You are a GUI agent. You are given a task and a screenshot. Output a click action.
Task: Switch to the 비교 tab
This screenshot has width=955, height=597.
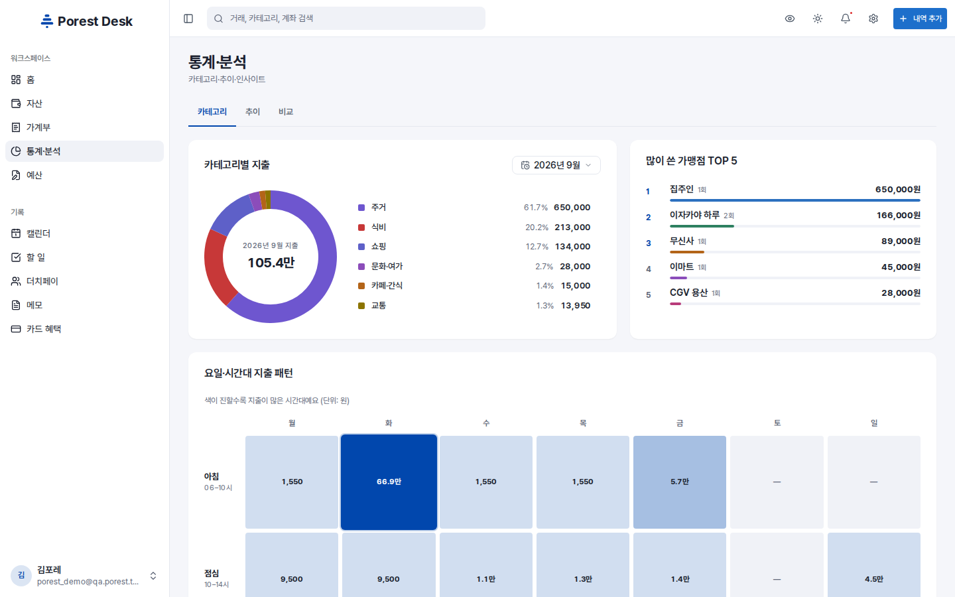[x=286, y=112]
